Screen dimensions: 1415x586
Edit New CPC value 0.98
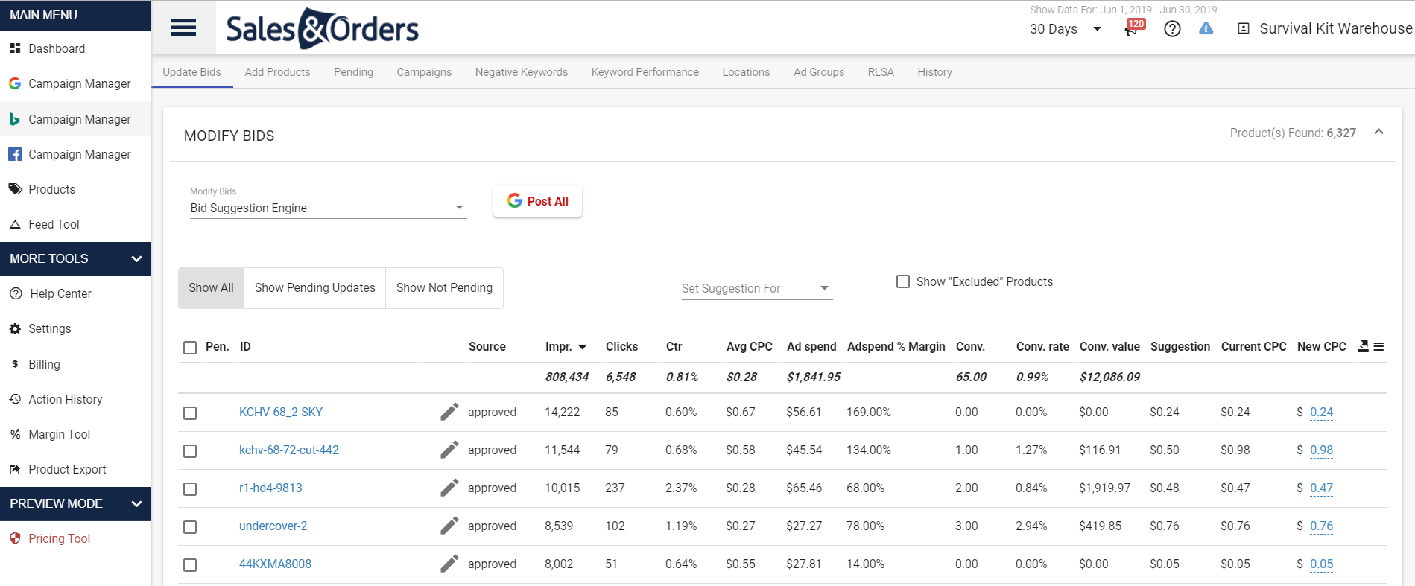pyautogui.click(x=1321, y=450)
